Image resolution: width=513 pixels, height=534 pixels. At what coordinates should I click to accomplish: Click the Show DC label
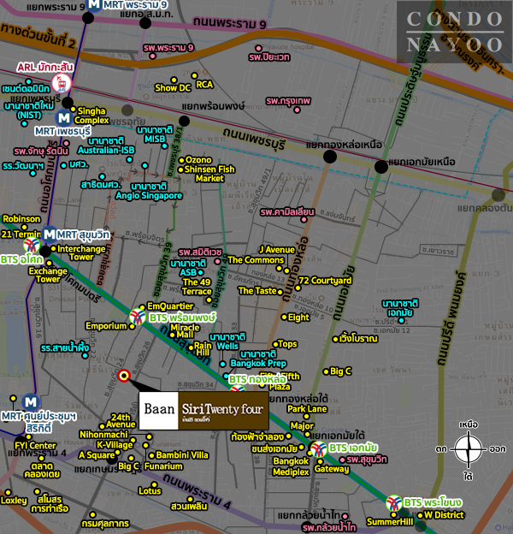pyautogui.click(x=173, y=88)
